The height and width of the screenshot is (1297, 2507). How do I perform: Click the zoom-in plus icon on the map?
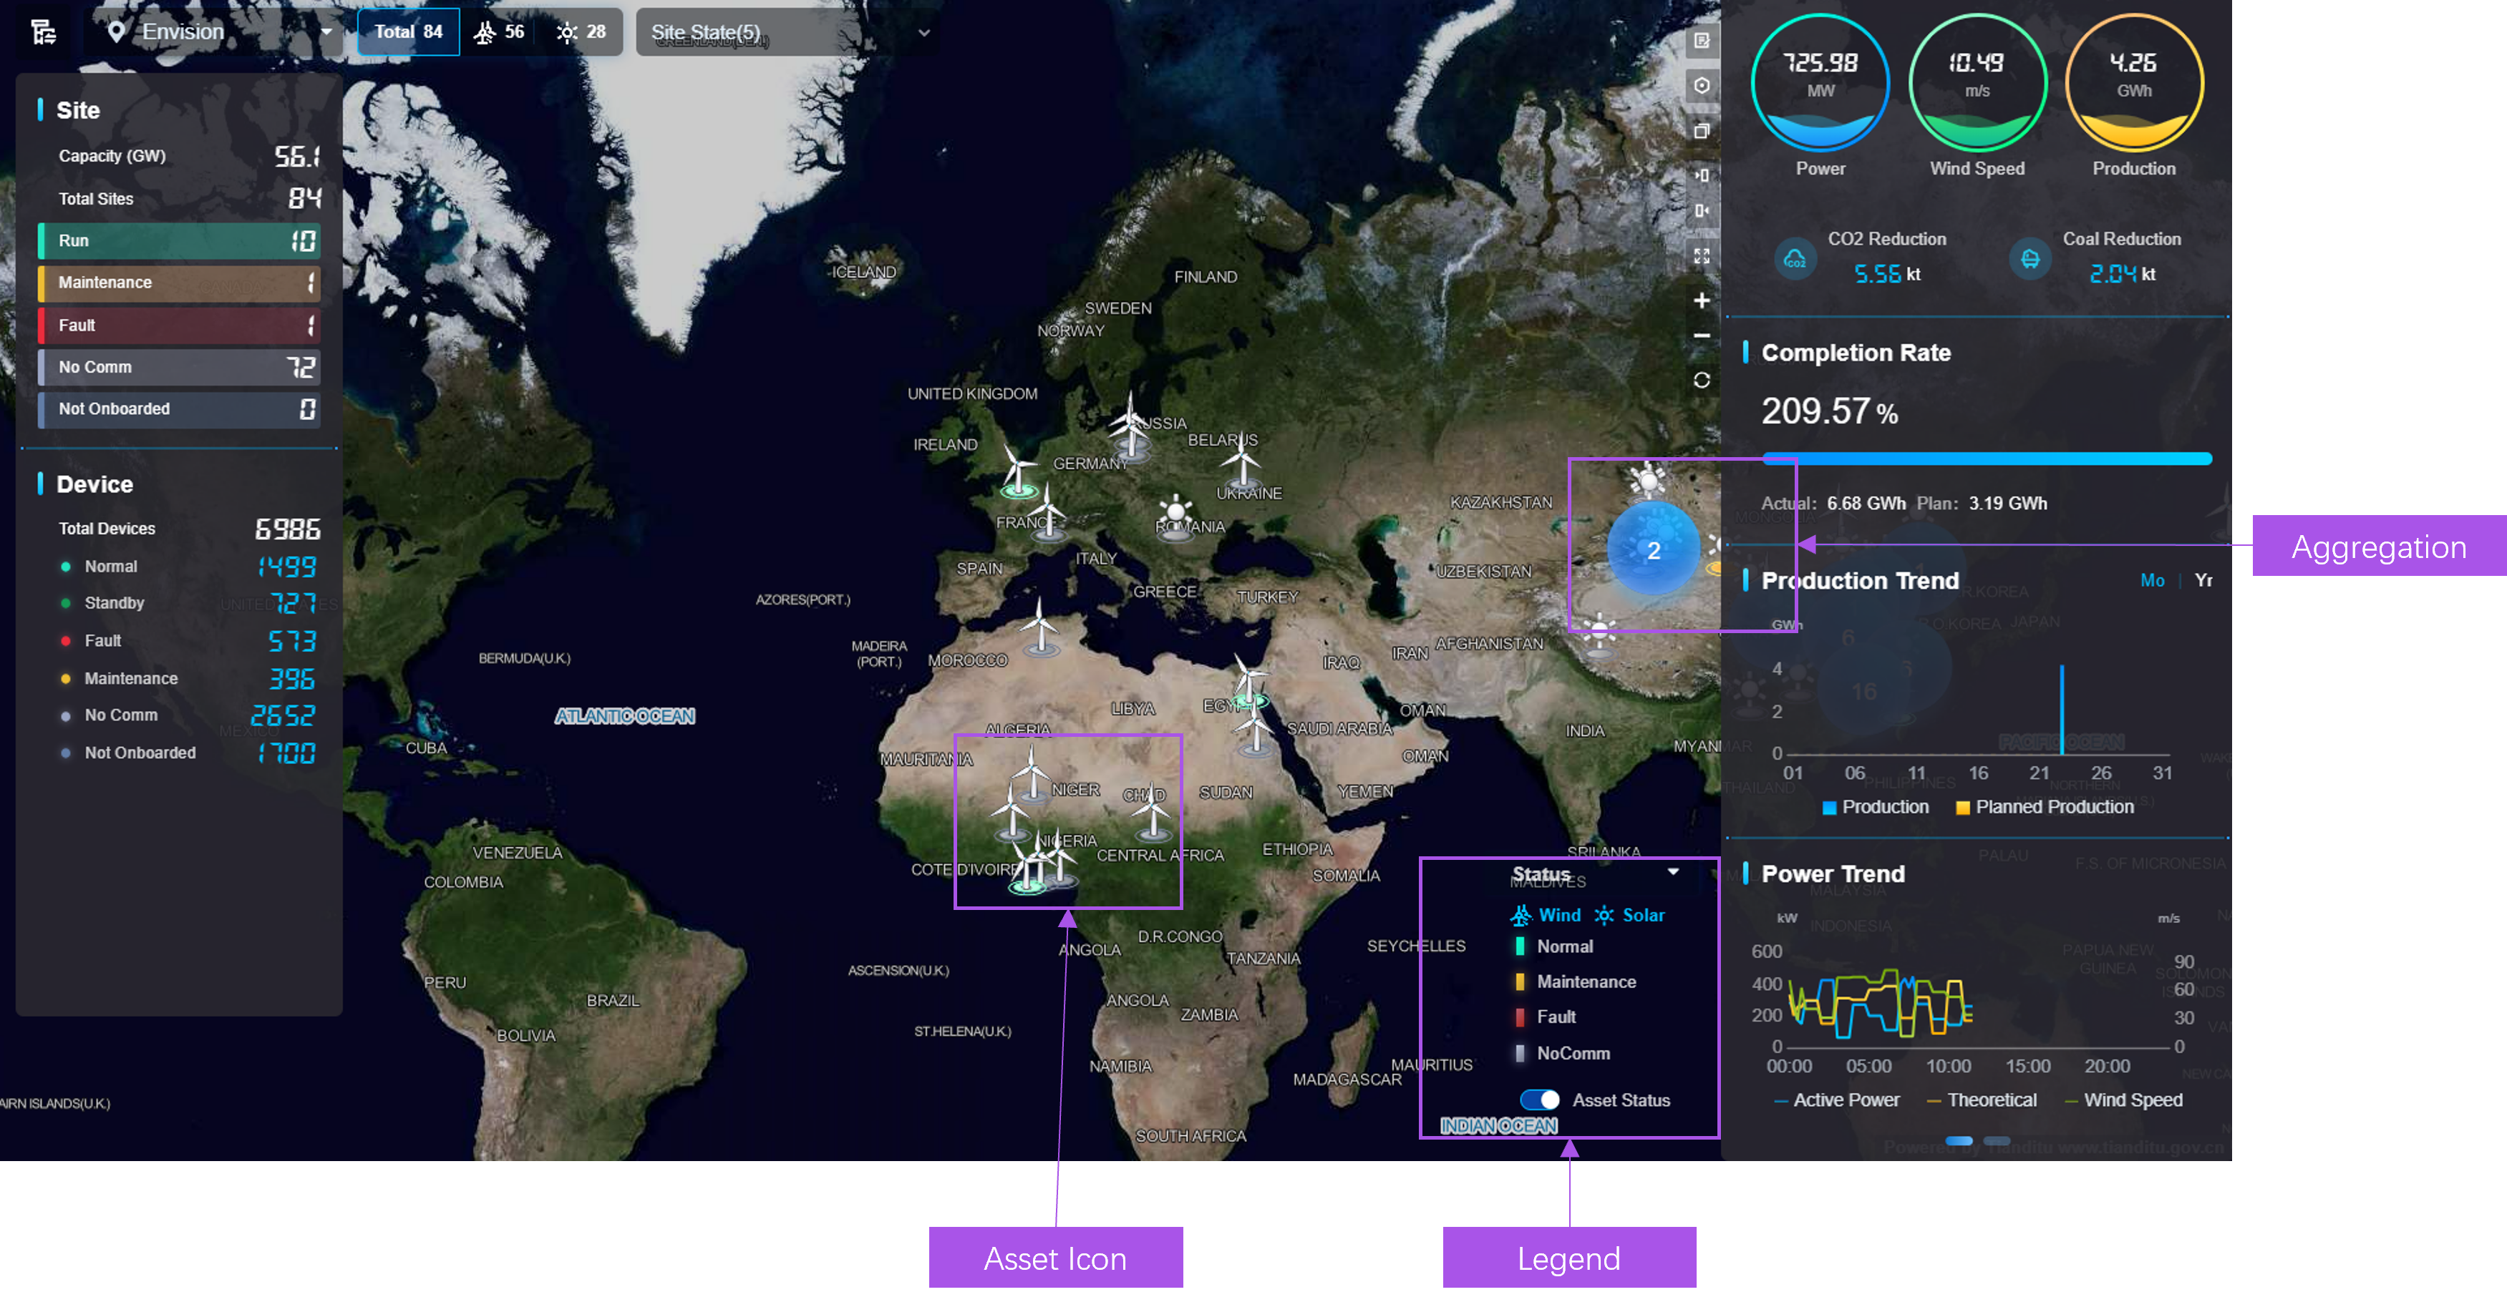(1703, 300)
